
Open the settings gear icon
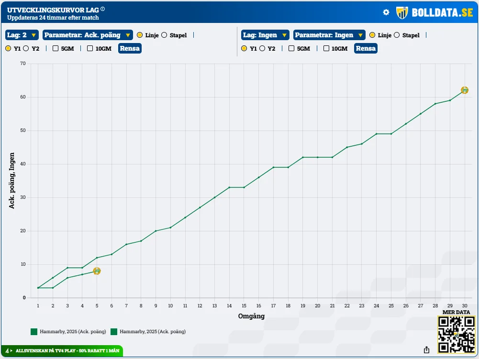(386, 12)
